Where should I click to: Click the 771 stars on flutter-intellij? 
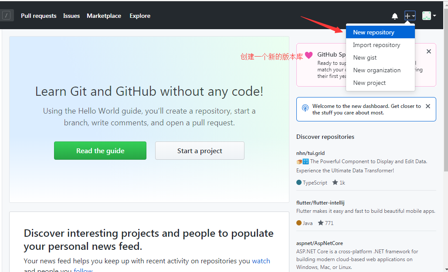pyautogui.click(x=326, y=223)
